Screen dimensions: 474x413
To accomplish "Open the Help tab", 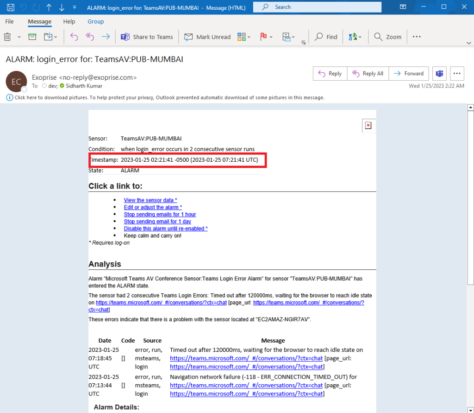I will coord(69,21).
